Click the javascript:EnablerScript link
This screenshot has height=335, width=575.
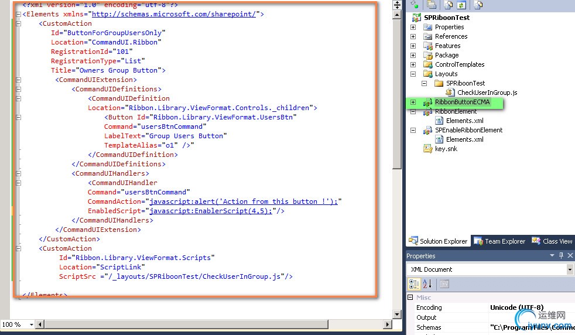[211, 211]
